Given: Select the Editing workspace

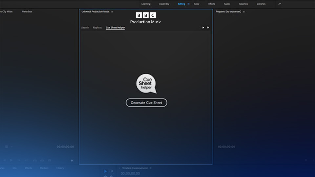Looking at the screenshot, I should tap(181, 4).
